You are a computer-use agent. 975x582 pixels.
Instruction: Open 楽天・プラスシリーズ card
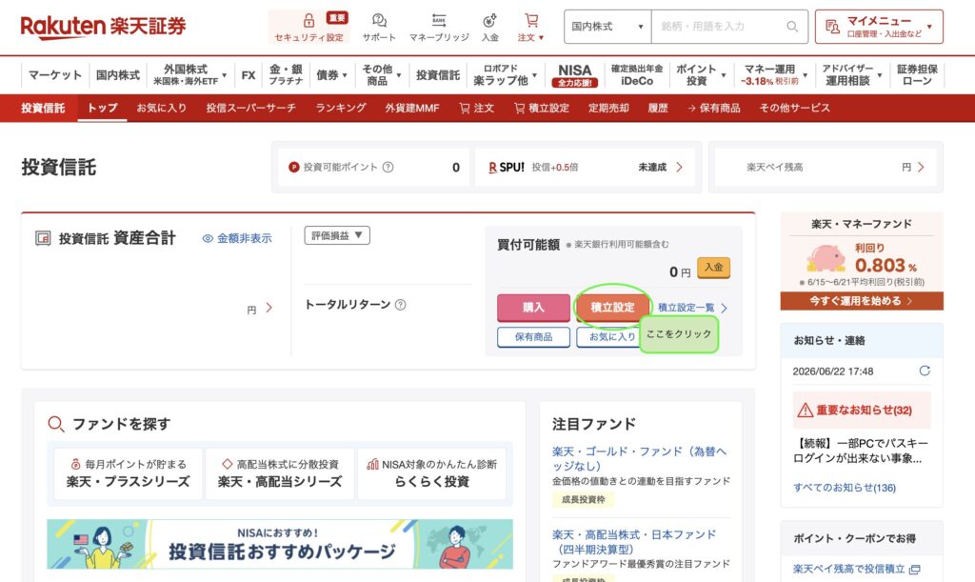129,473
